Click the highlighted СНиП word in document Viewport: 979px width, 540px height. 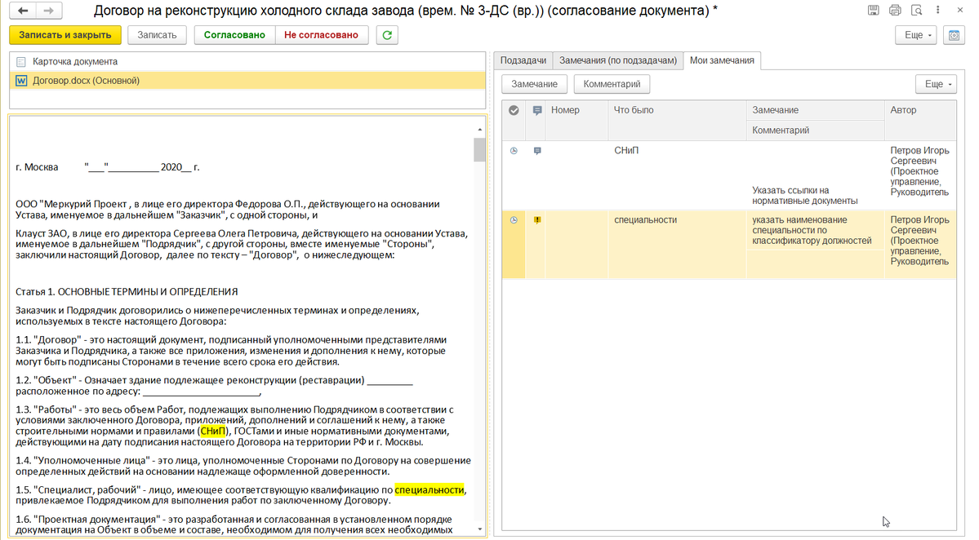[213, 432]
